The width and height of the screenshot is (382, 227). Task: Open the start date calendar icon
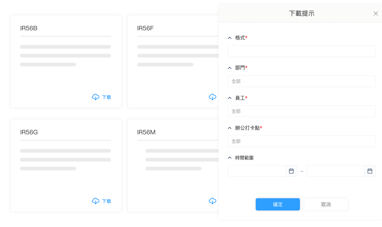click(291, 171)
